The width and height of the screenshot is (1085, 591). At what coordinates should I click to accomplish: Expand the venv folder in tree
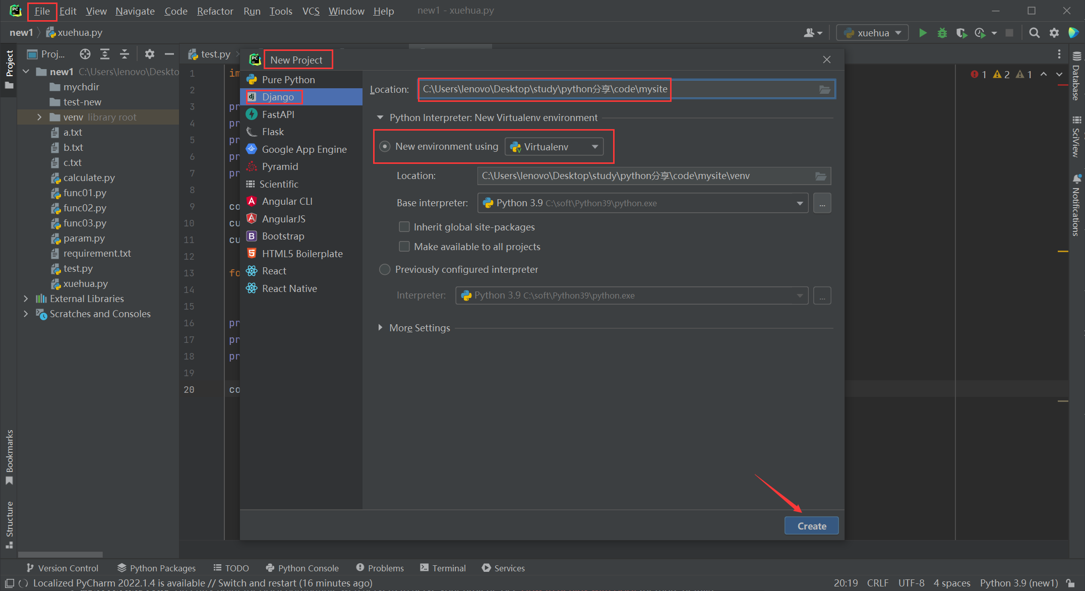tap(39, 117)
